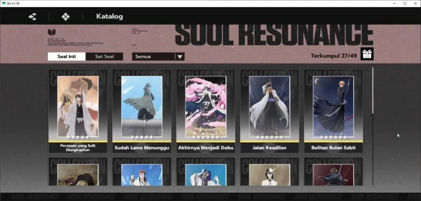Screen dimensions: 421x201
Task: Click the book icon under the header
Action: coord(52,32)
